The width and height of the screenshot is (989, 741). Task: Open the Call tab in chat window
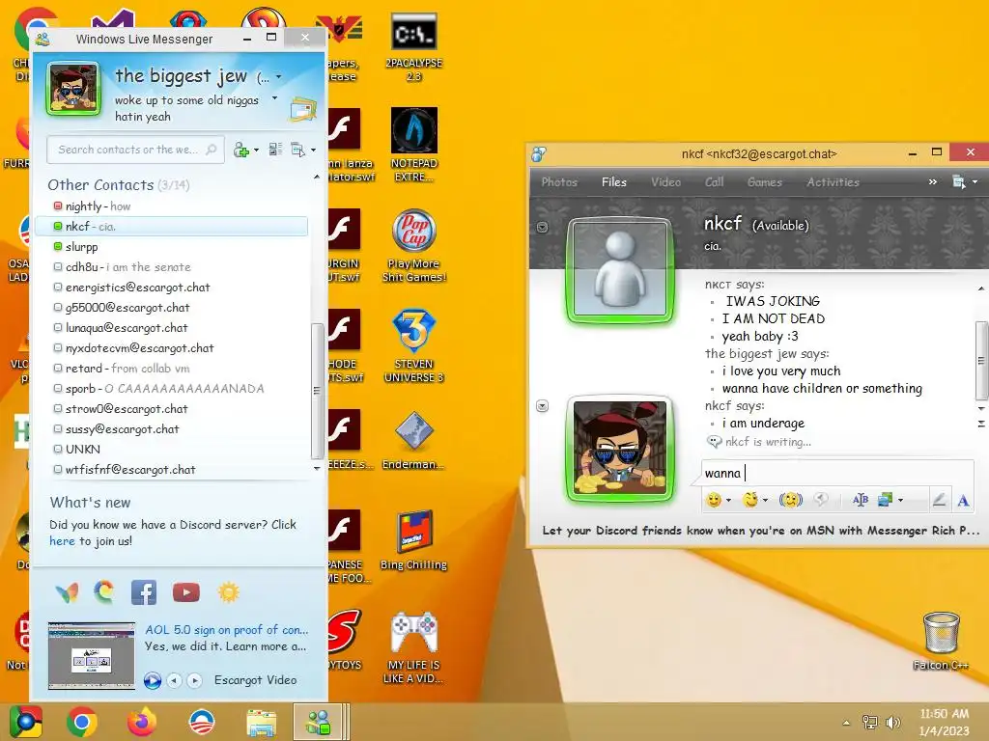(x=714, y=182)
